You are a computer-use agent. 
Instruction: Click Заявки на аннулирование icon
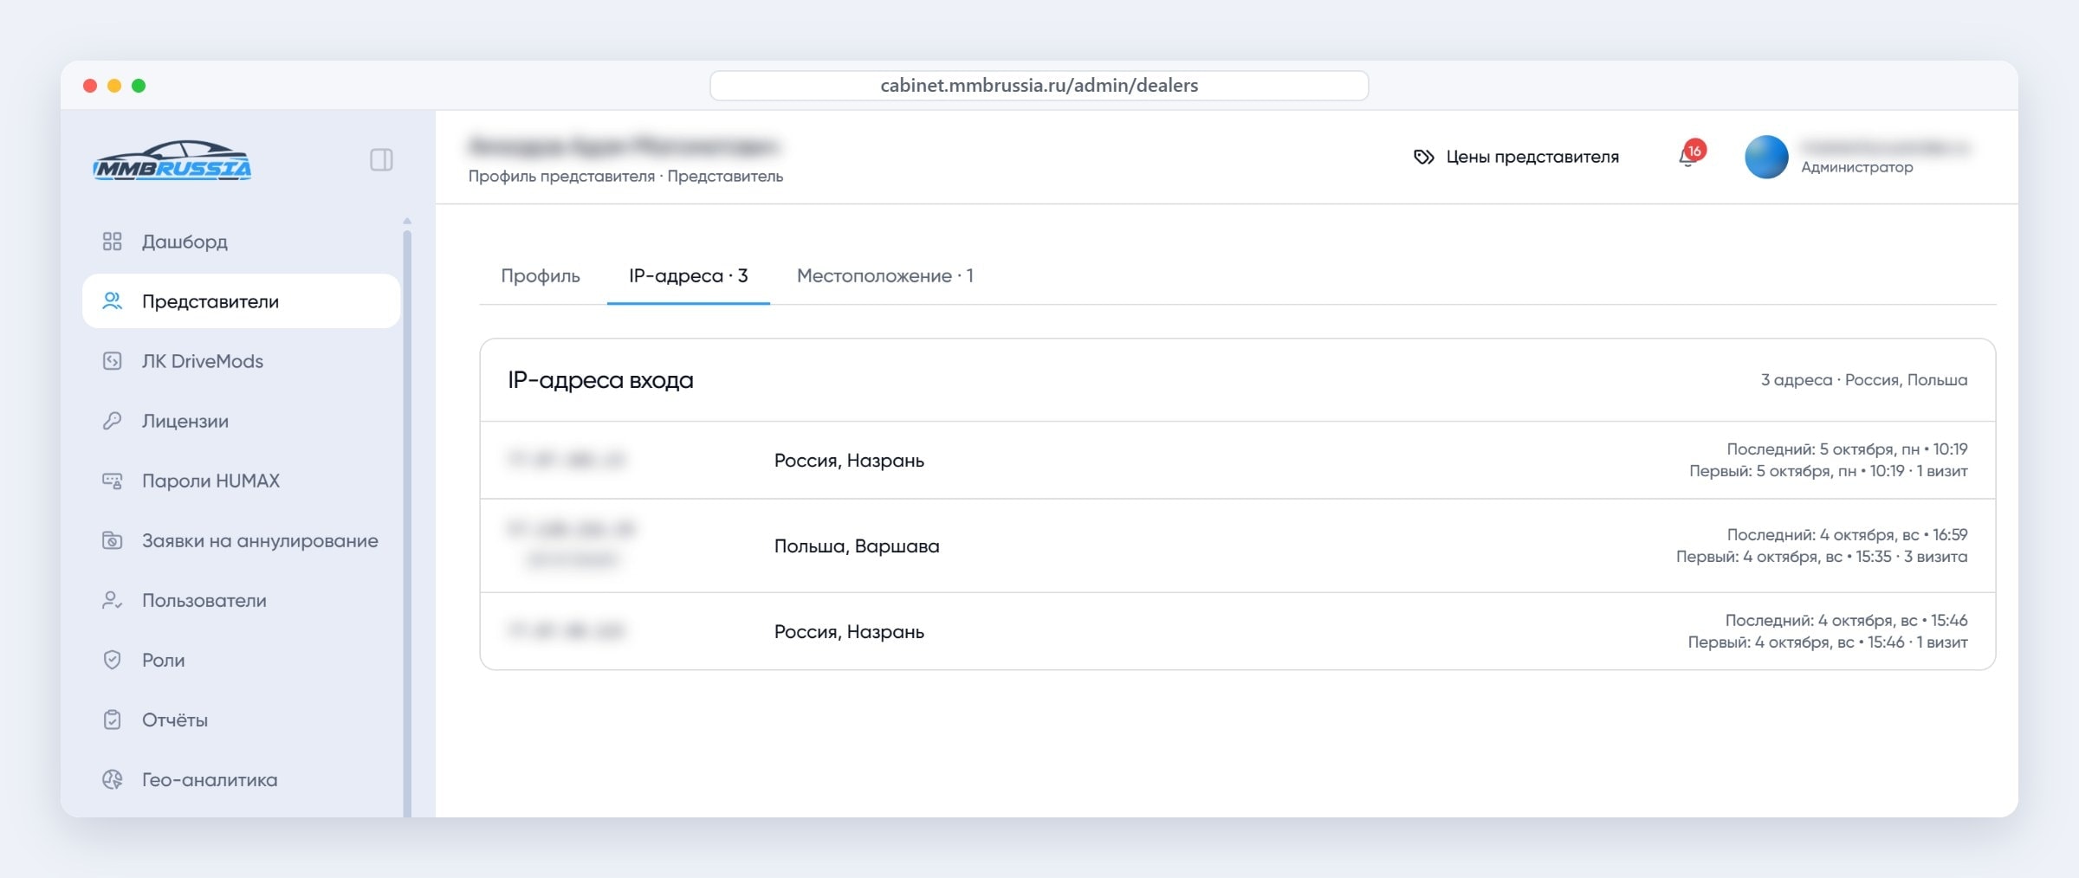click(113, 540)
